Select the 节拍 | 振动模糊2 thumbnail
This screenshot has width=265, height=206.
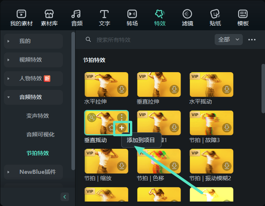point(212,161)
